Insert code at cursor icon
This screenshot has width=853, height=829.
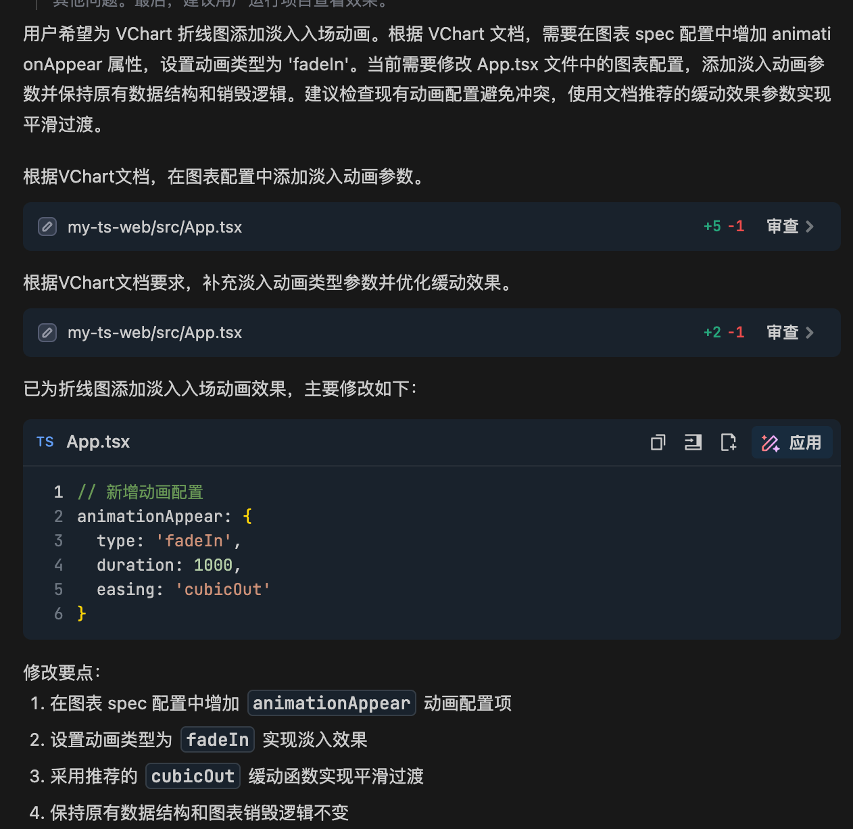(x=693, y=442)
